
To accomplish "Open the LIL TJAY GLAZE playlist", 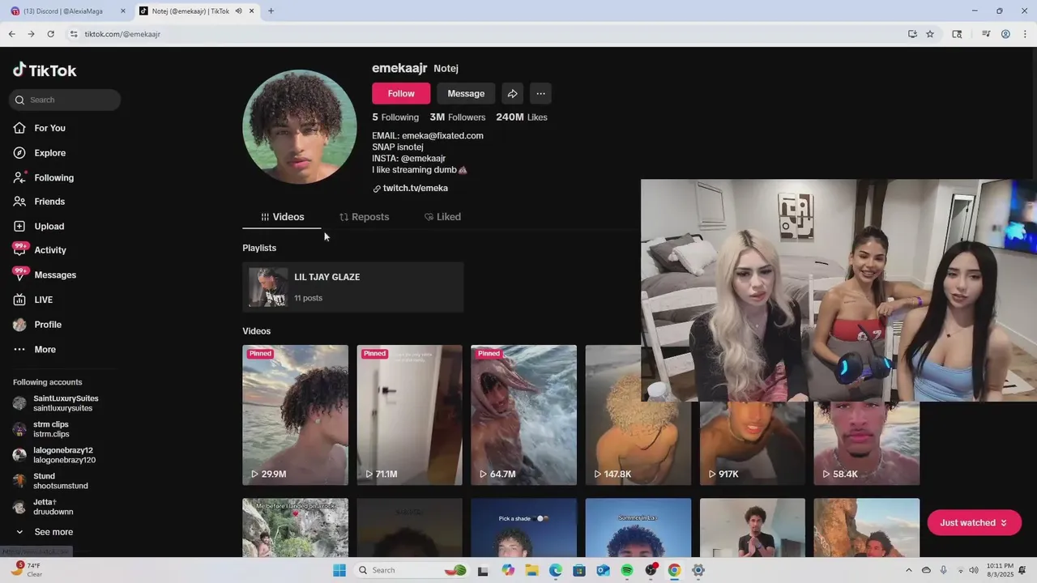I will click(352, 287).
